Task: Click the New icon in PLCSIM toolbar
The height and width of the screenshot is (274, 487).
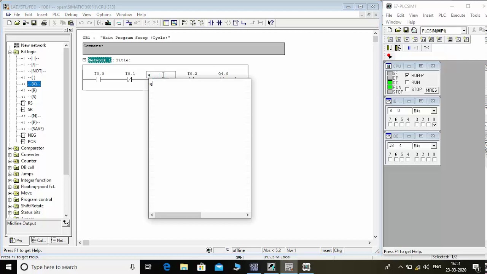Action: coord(390,30)
